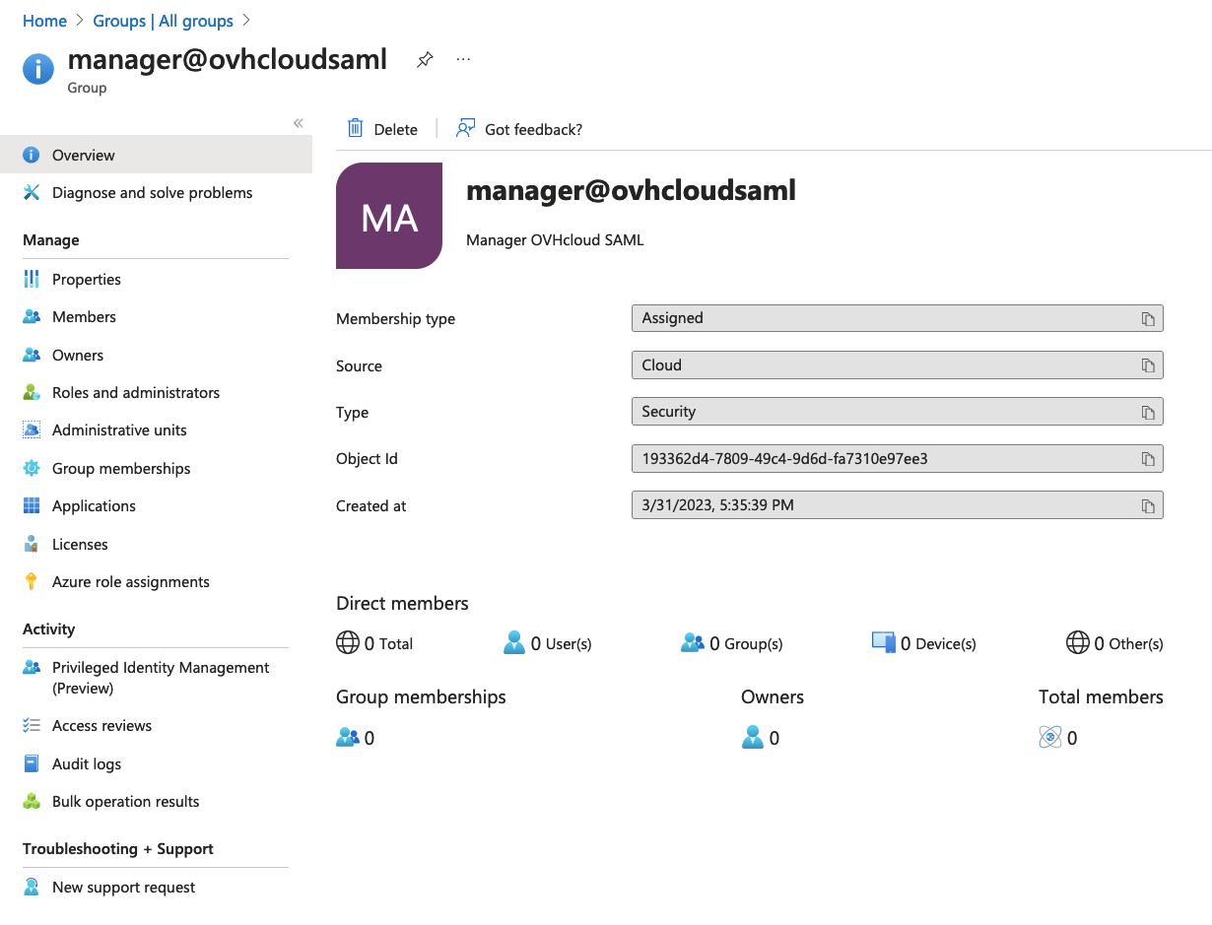Click the wrench icon for Diagnose and solve problems
The image size is (1212, 925).
(x=33, y=192)
